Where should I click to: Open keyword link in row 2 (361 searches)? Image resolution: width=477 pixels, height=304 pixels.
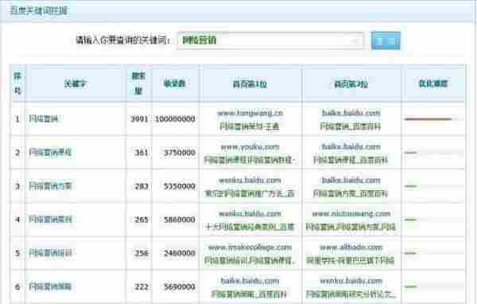click(50, 152)
